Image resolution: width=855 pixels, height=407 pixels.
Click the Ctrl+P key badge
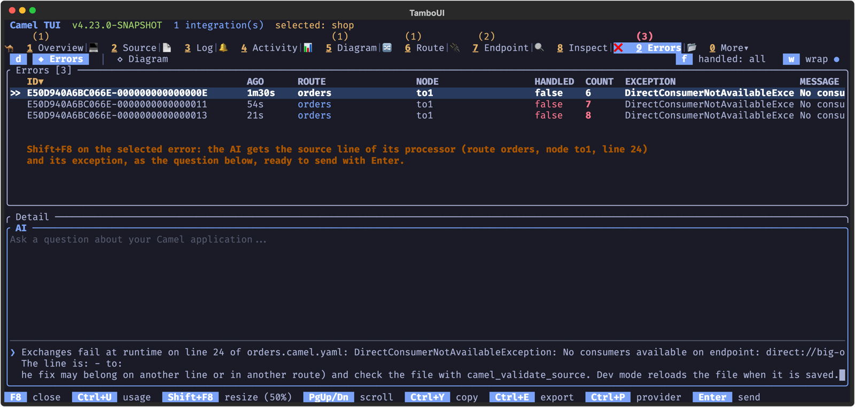[608, 397]
